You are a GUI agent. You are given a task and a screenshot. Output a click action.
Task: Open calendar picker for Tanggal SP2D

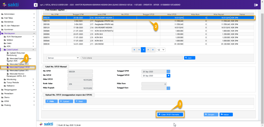coord(168,76)
